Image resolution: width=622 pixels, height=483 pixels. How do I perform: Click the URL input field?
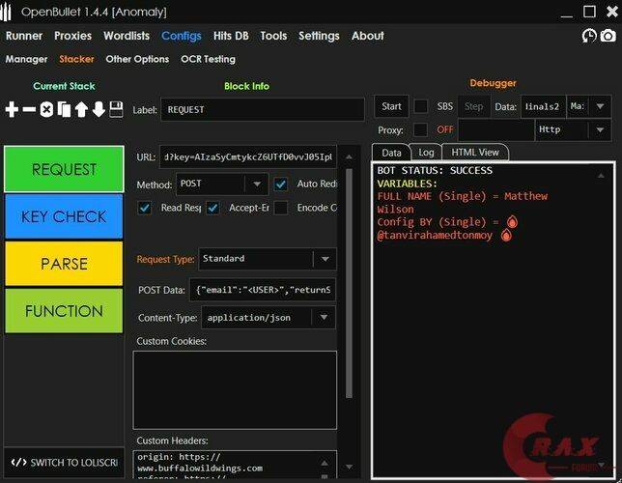(x=248, y=157)
